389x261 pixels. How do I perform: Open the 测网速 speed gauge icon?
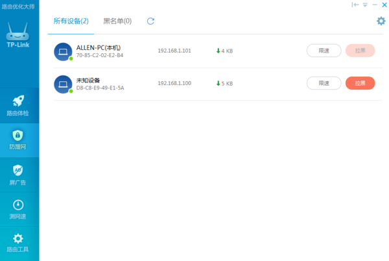(x=18, y=205)
